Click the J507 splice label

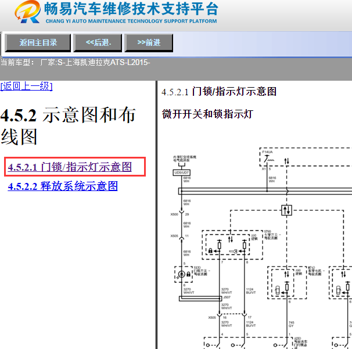coord(227,297)
